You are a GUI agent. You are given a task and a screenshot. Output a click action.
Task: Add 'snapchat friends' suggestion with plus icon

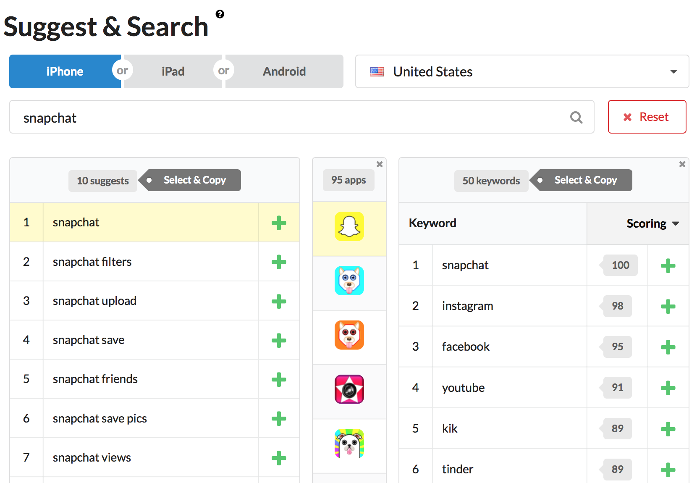click(x=278, y=379)
